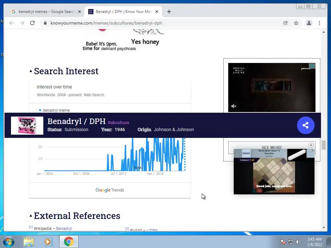Click the Subculture category link
The height and width of the screenshot is (248, 331).
(x=118, y=122)
